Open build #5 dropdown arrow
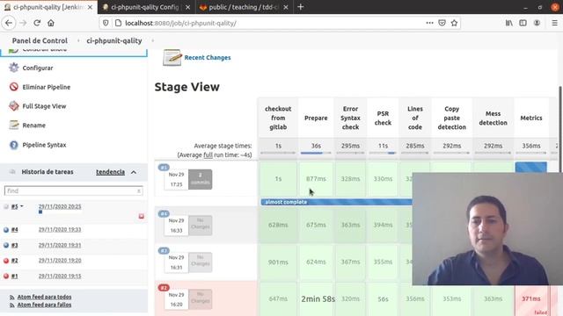The height and width of the screenshot is (316, 563). 21,206
